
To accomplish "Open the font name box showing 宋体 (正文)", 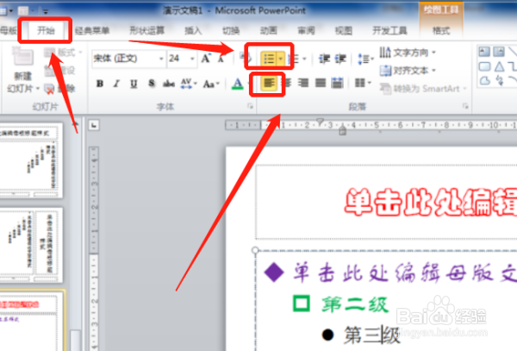I will (x=128, y=59).
